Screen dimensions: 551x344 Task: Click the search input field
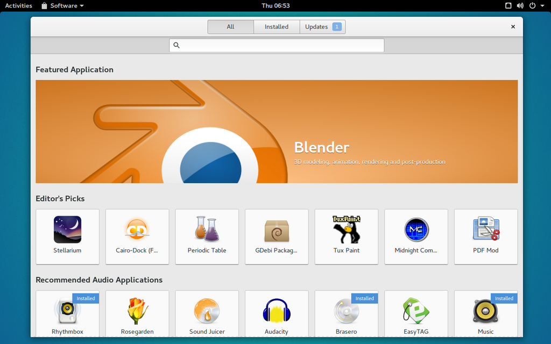pyautogui.click(x=277, y=45)
